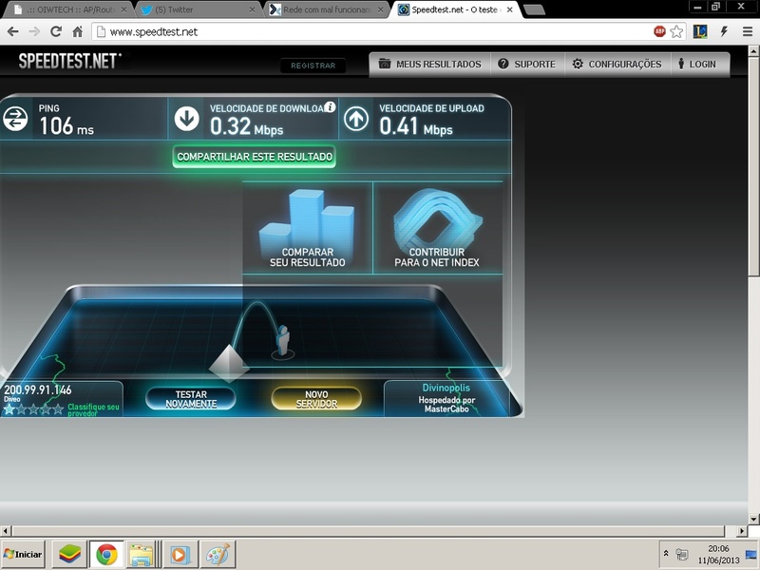Click the 0.32 Mbps download value
Screen dimensions: 760x570
coord(246,126)
